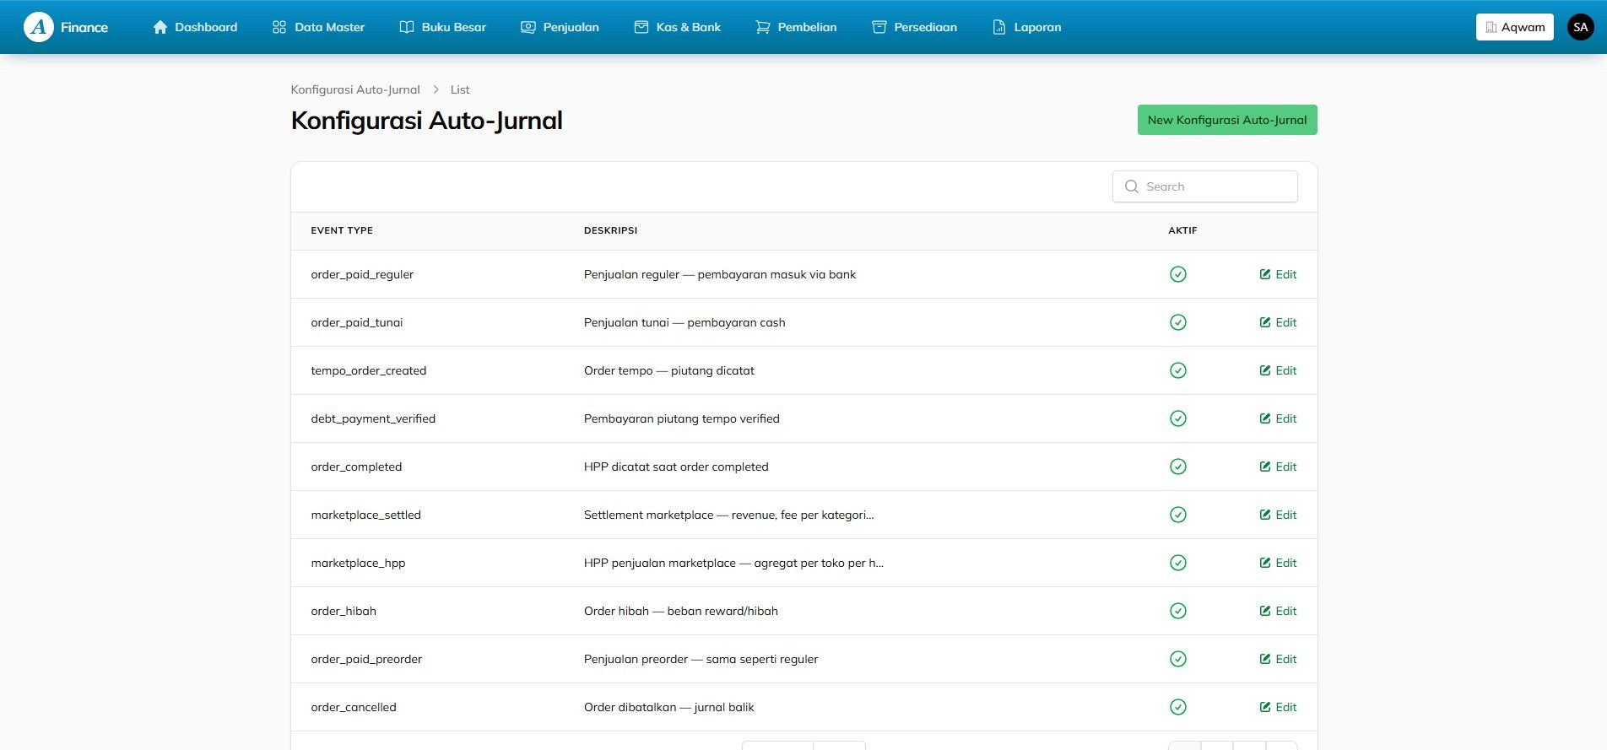The image size is (1607, 750).
Task: Click the Event Type column header
Action: pos(342,230)
